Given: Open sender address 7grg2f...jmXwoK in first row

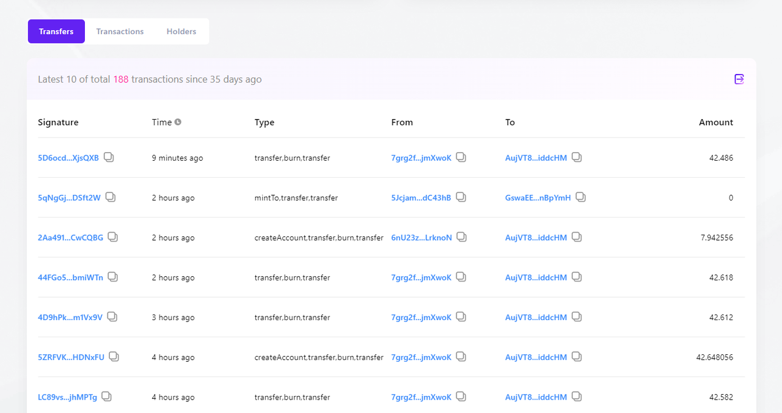Looking at the screenshot, I should pyautogui.click(x=421, y=158).
